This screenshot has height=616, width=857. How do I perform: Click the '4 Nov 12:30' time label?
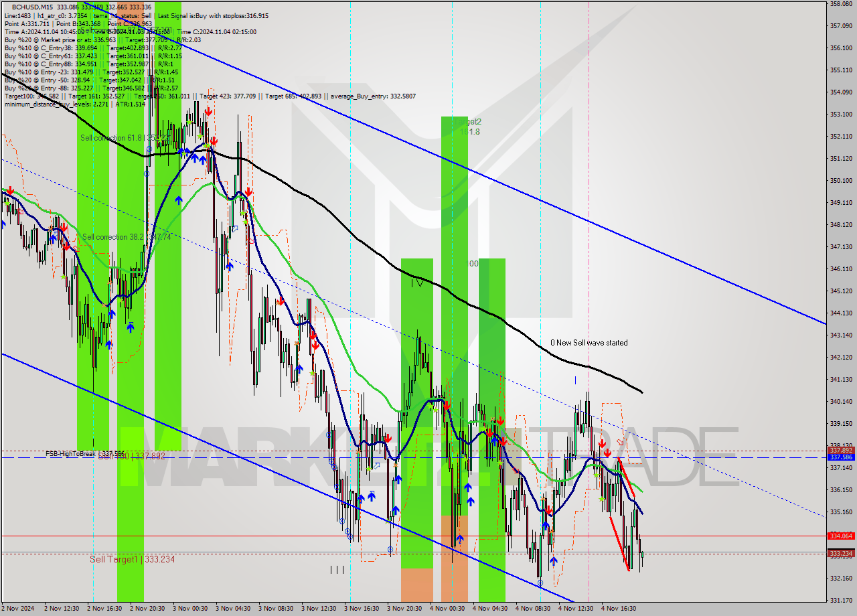click(577, 609)
